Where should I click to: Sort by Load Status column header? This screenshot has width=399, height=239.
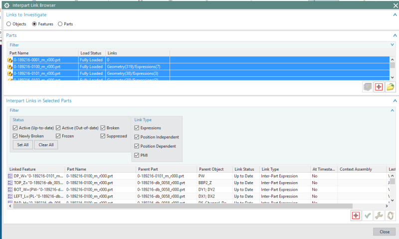(92, 53)
